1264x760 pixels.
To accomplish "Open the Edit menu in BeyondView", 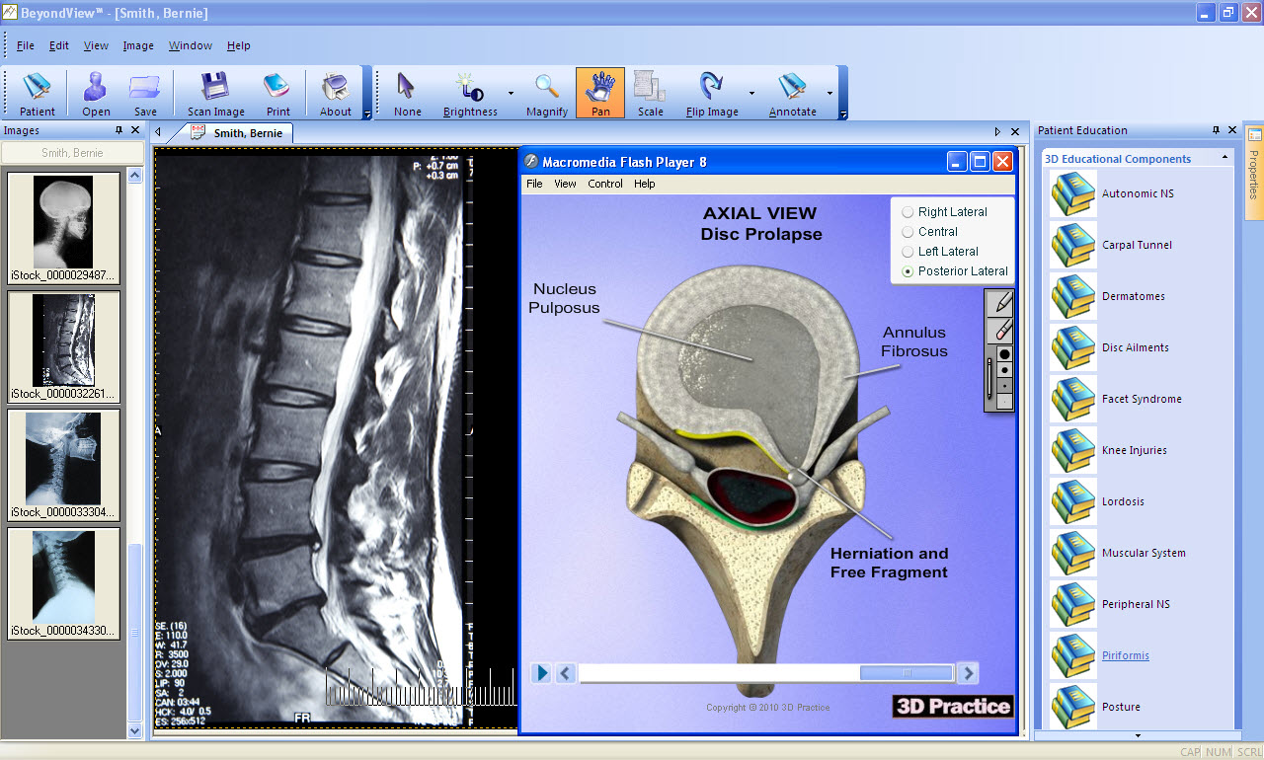I will pos(59,45).
